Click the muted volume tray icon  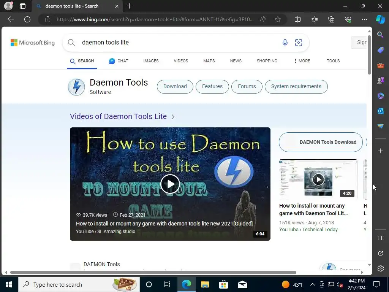(x=340, y=284)
